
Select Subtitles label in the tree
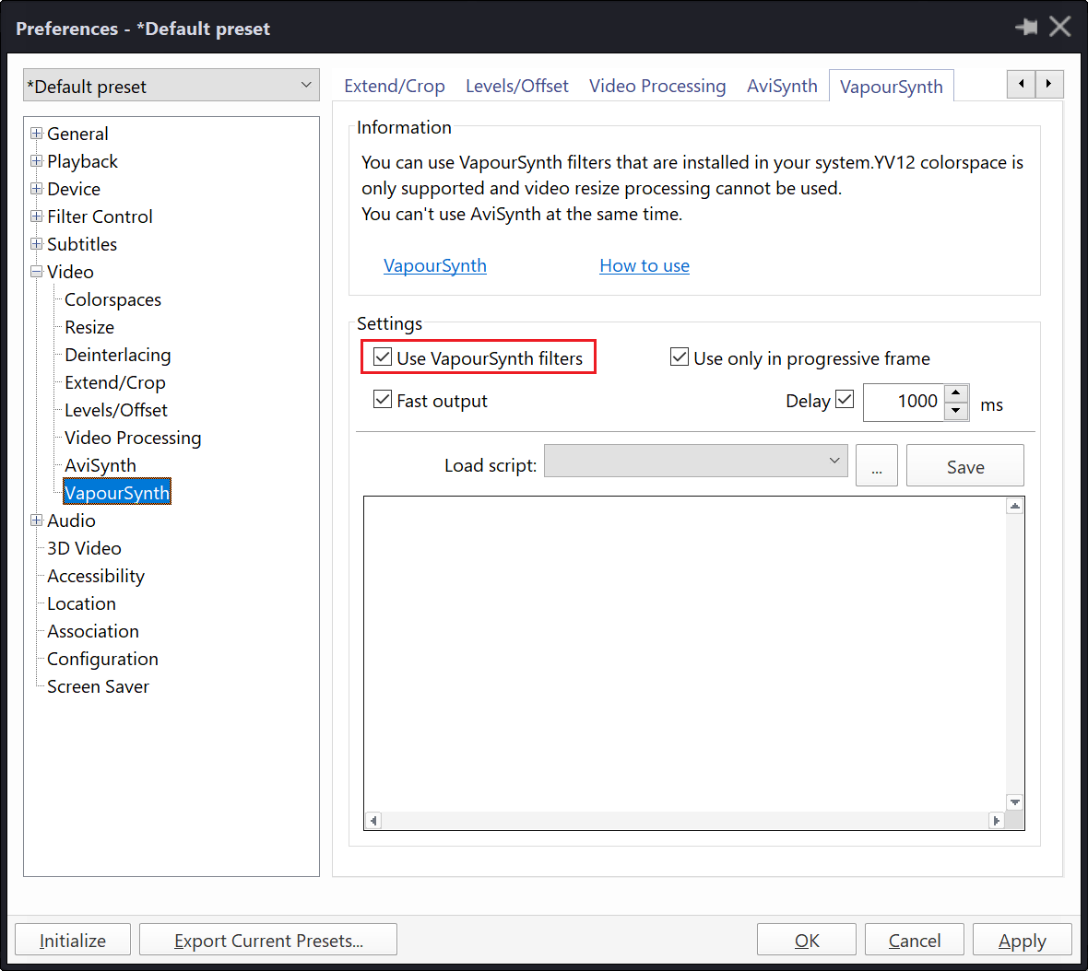click(82, 244)
